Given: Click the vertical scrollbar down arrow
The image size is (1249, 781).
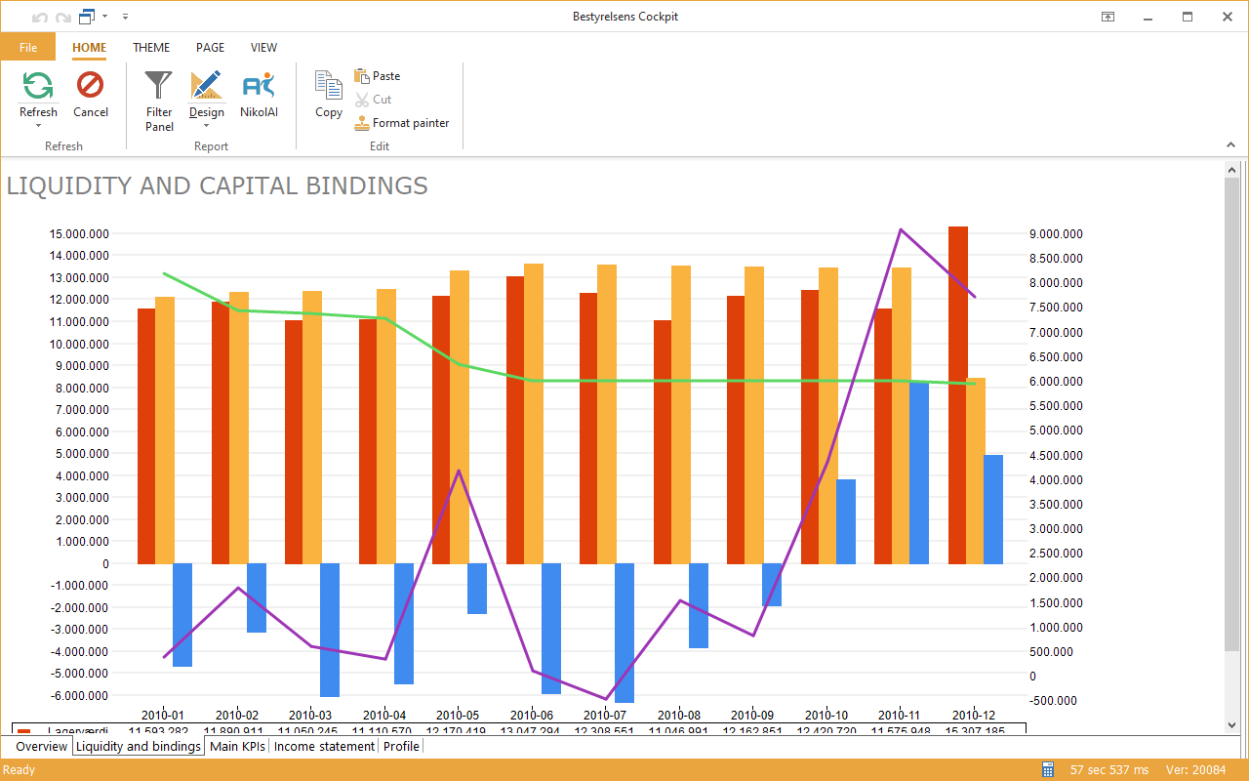Looking at the screenshot, I should coord(1230,724).
